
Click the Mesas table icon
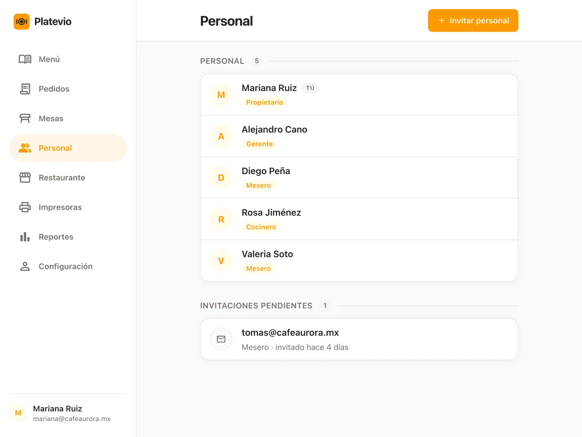(25, 118)
